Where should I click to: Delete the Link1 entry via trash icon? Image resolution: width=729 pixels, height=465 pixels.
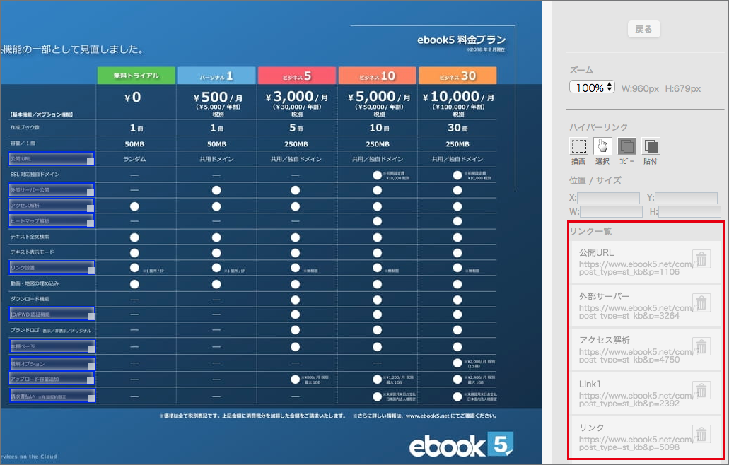coord(701,391)
